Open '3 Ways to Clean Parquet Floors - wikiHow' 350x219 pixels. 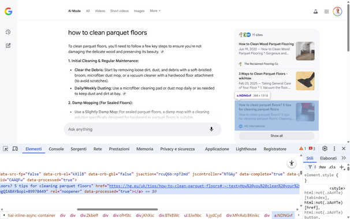263,76
